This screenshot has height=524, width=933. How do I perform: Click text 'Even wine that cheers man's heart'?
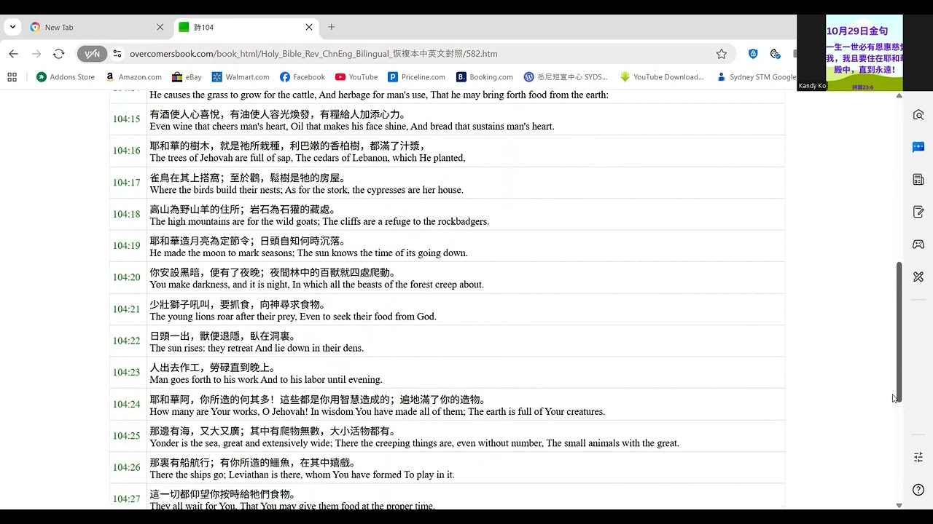click(218, 127)
